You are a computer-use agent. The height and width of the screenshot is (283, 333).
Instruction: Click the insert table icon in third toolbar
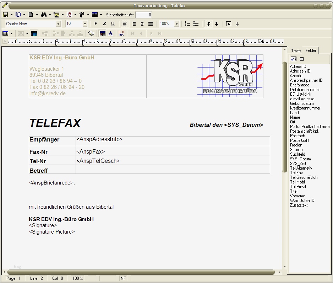pyautogui.click(x=5, y=33)
